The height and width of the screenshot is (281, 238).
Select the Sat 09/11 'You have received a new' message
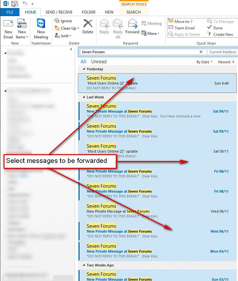click(x=158, y=111)
